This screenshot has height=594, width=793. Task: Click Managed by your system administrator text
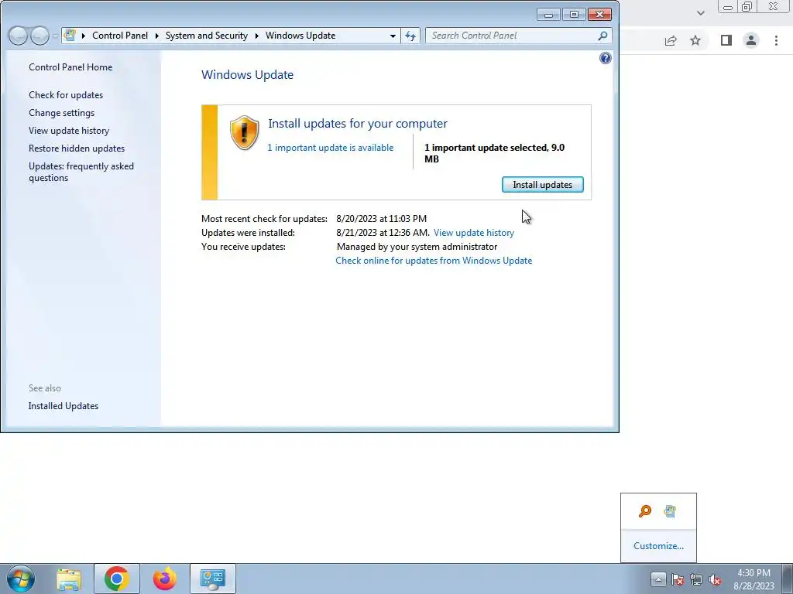(x=417, y=247)
